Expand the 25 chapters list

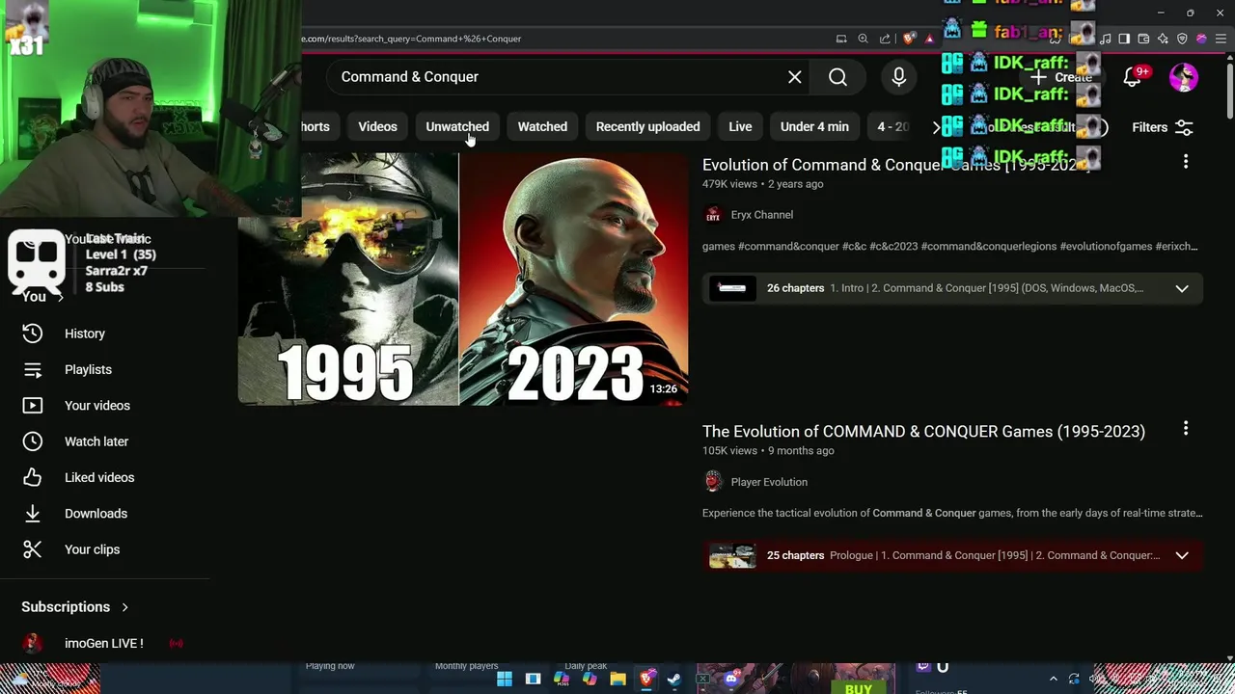click(1182, 555)
